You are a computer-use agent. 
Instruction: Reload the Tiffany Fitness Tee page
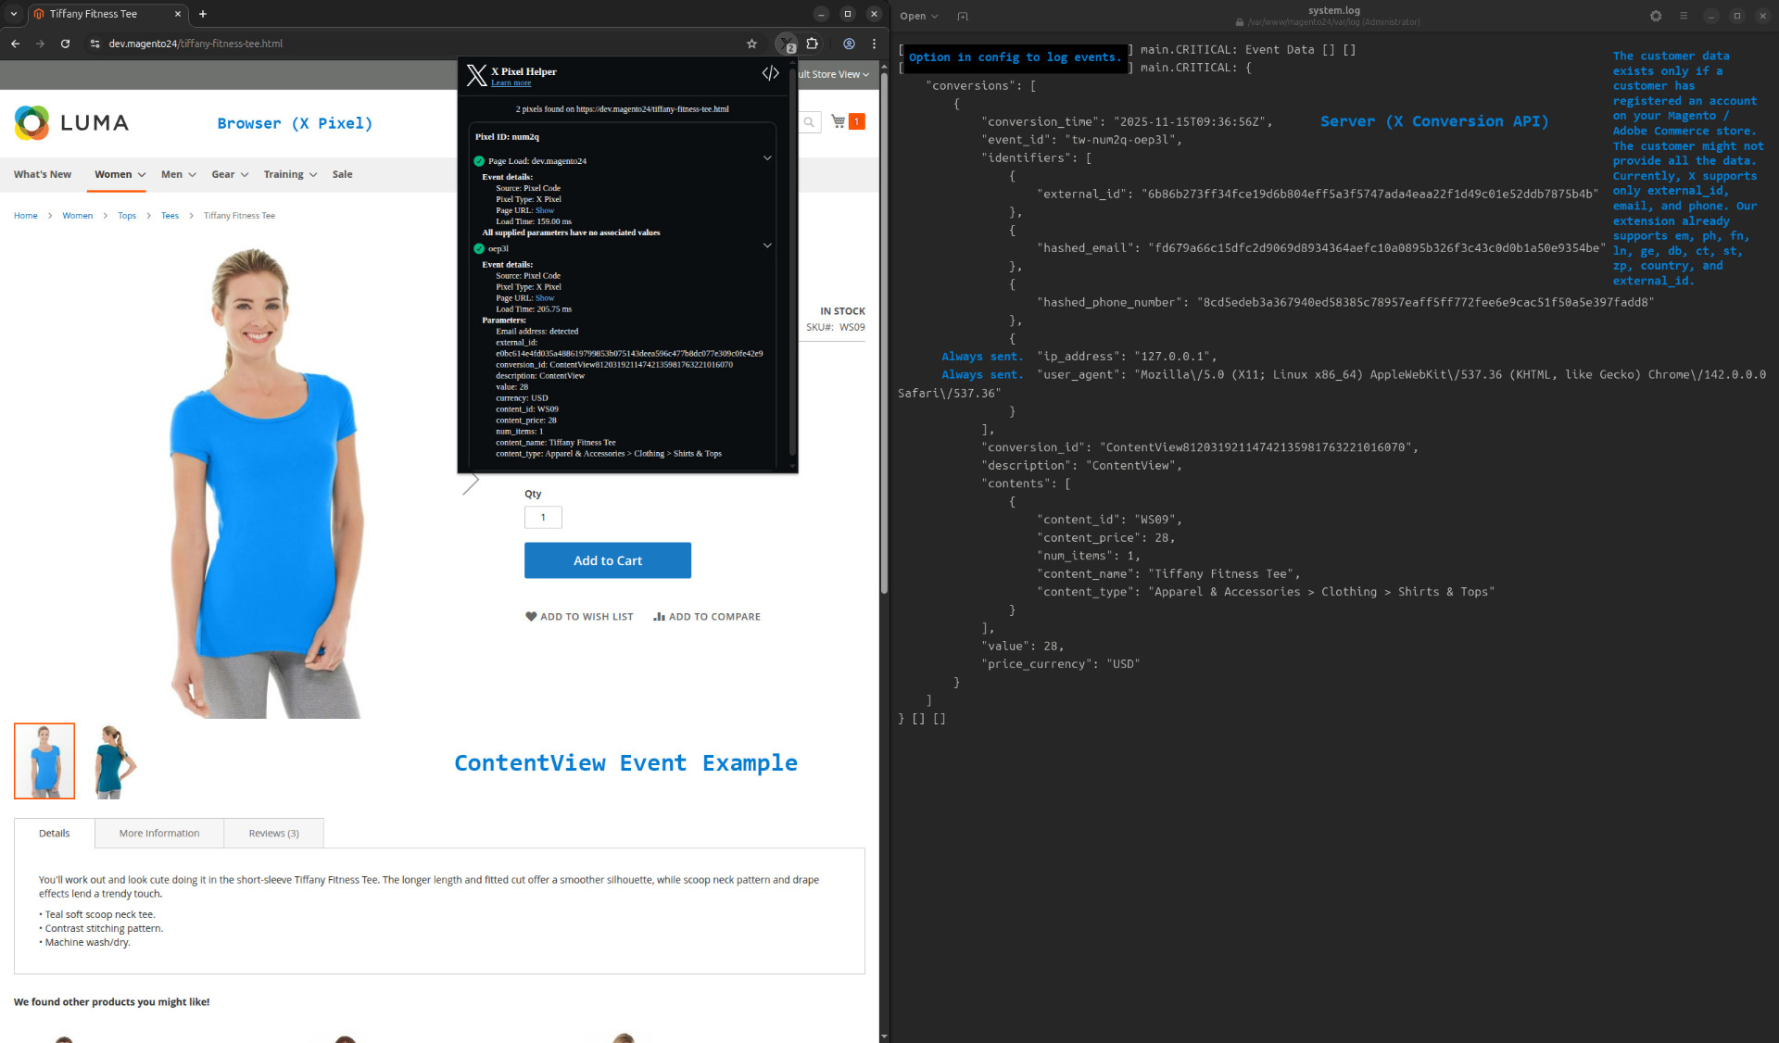pyautogui.click(x=65, y=44)
